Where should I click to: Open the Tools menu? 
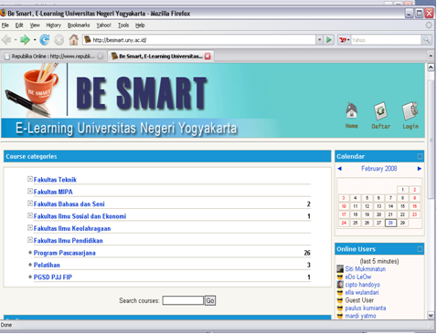[123, 26]
